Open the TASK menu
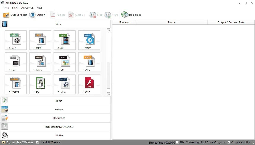 point(6,8)
